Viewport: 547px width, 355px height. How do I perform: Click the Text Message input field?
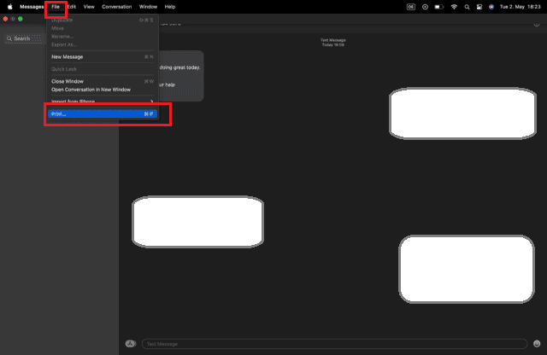333,344
